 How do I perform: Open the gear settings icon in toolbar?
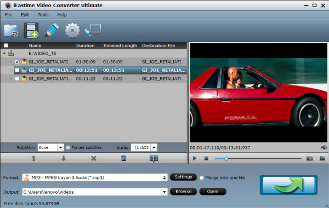[x=72, y=31]
